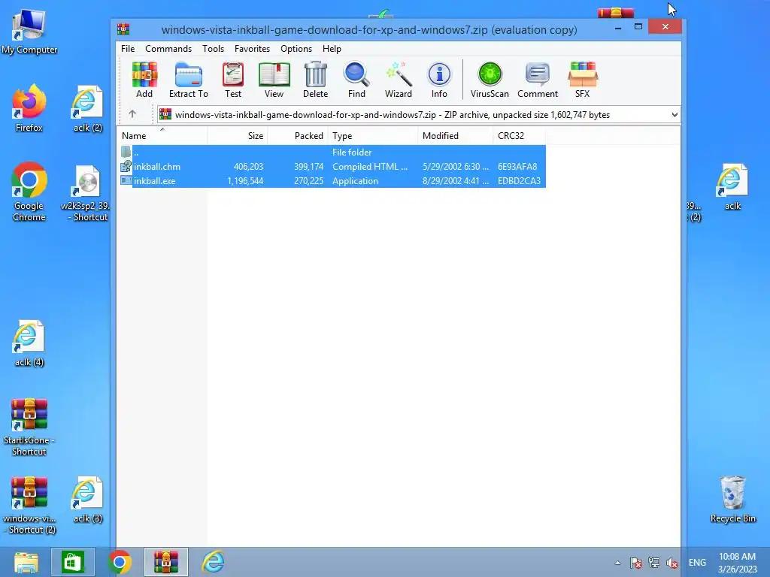Select My Computer desktop icon
770x577 pixels.
point(29,32)
